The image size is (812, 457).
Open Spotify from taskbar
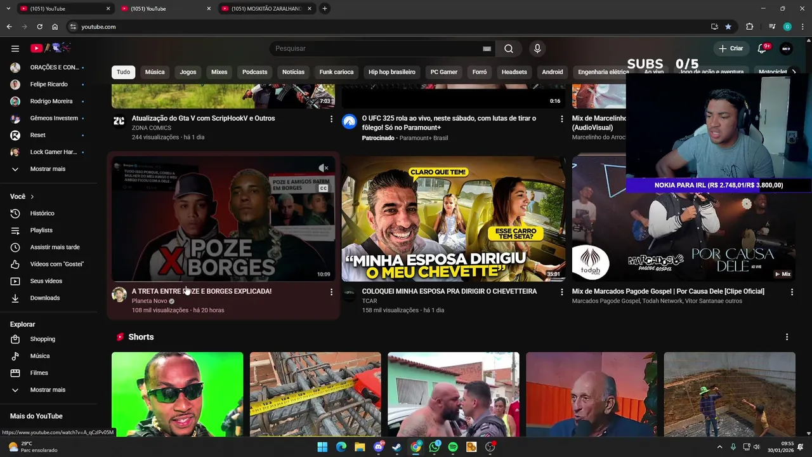pos(453,447)
